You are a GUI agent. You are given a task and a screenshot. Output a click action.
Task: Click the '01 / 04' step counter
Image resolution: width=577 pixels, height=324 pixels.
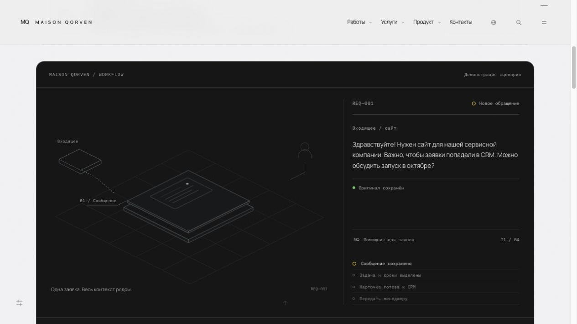tap(509, 240)
